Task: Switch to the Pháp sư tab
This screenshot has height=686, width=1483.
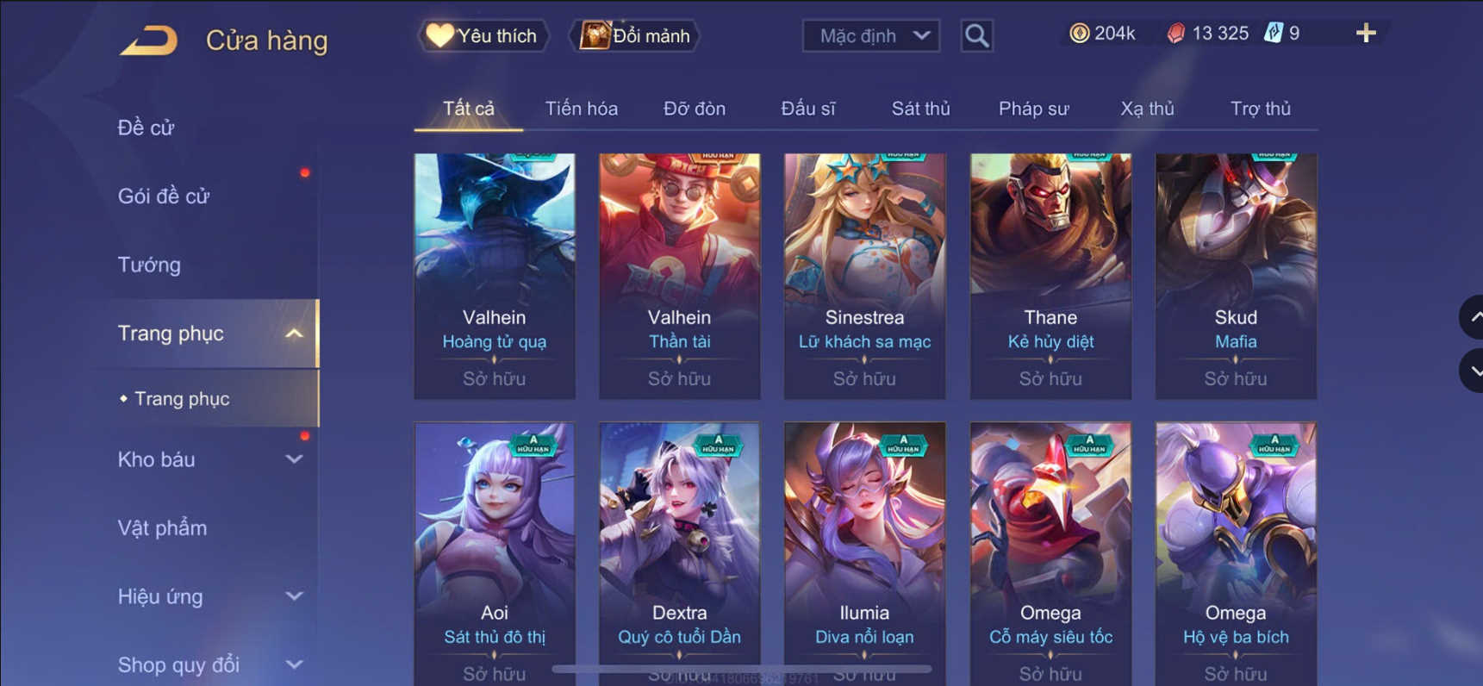Action: (1033, 109)
